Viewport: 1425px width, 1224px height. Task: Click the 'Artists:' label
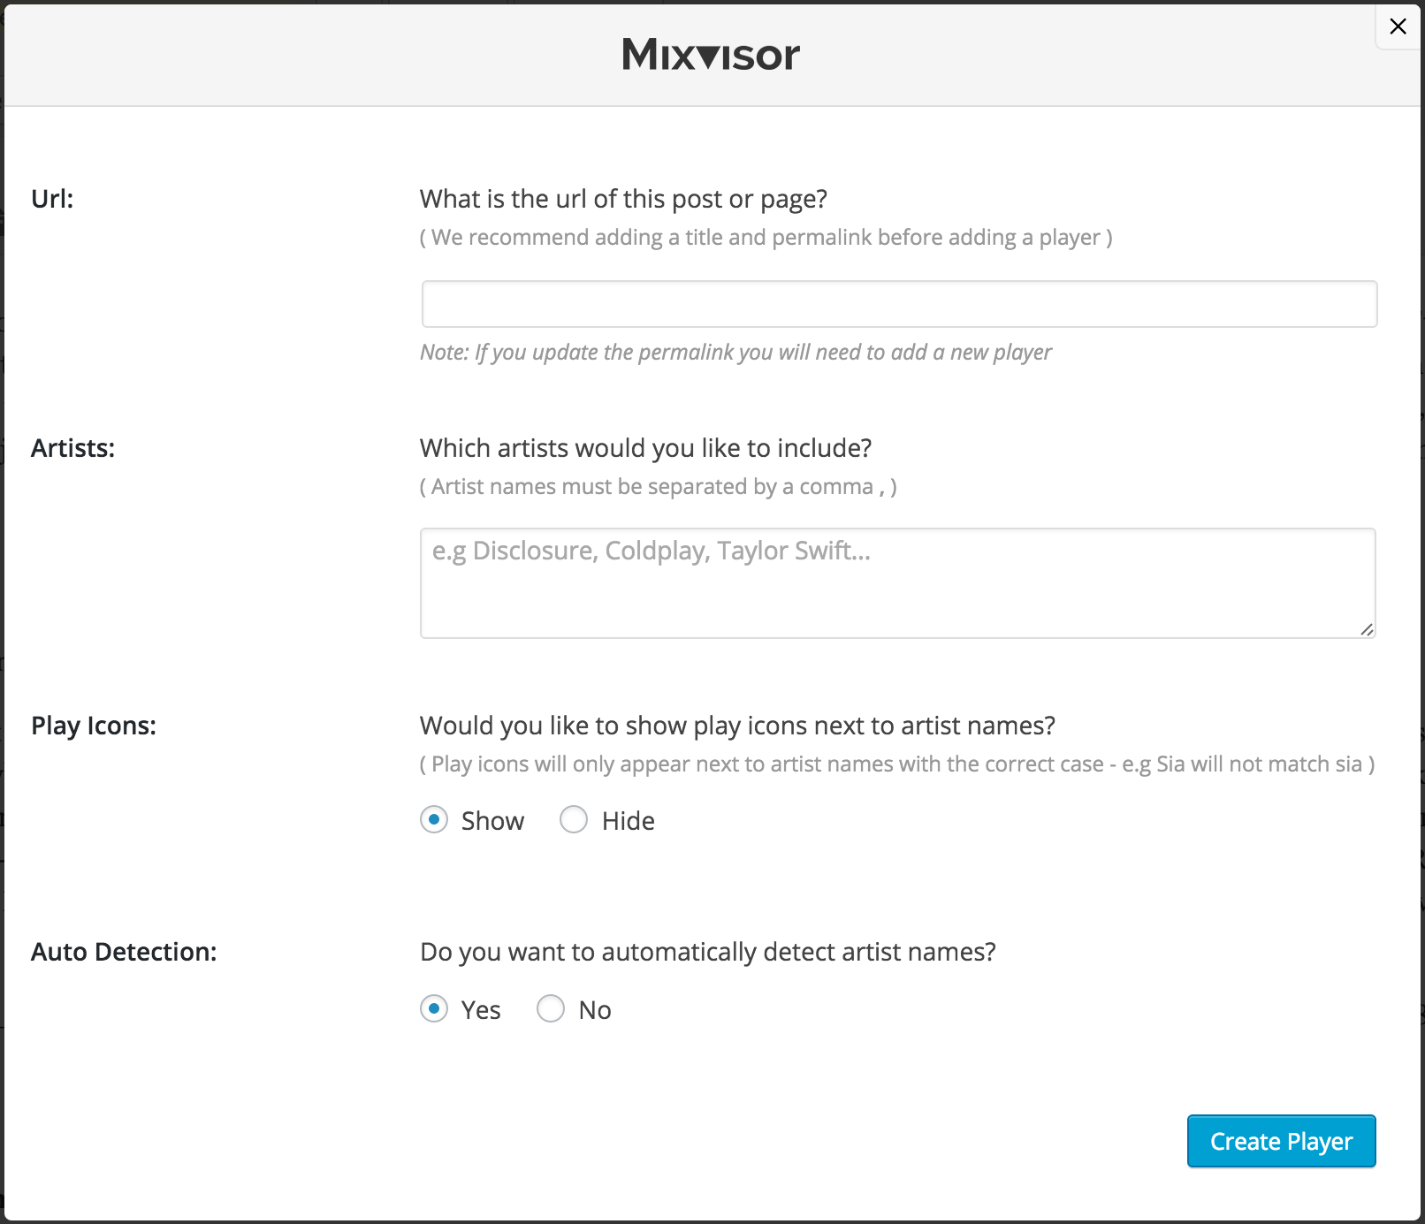click(72, 448)
